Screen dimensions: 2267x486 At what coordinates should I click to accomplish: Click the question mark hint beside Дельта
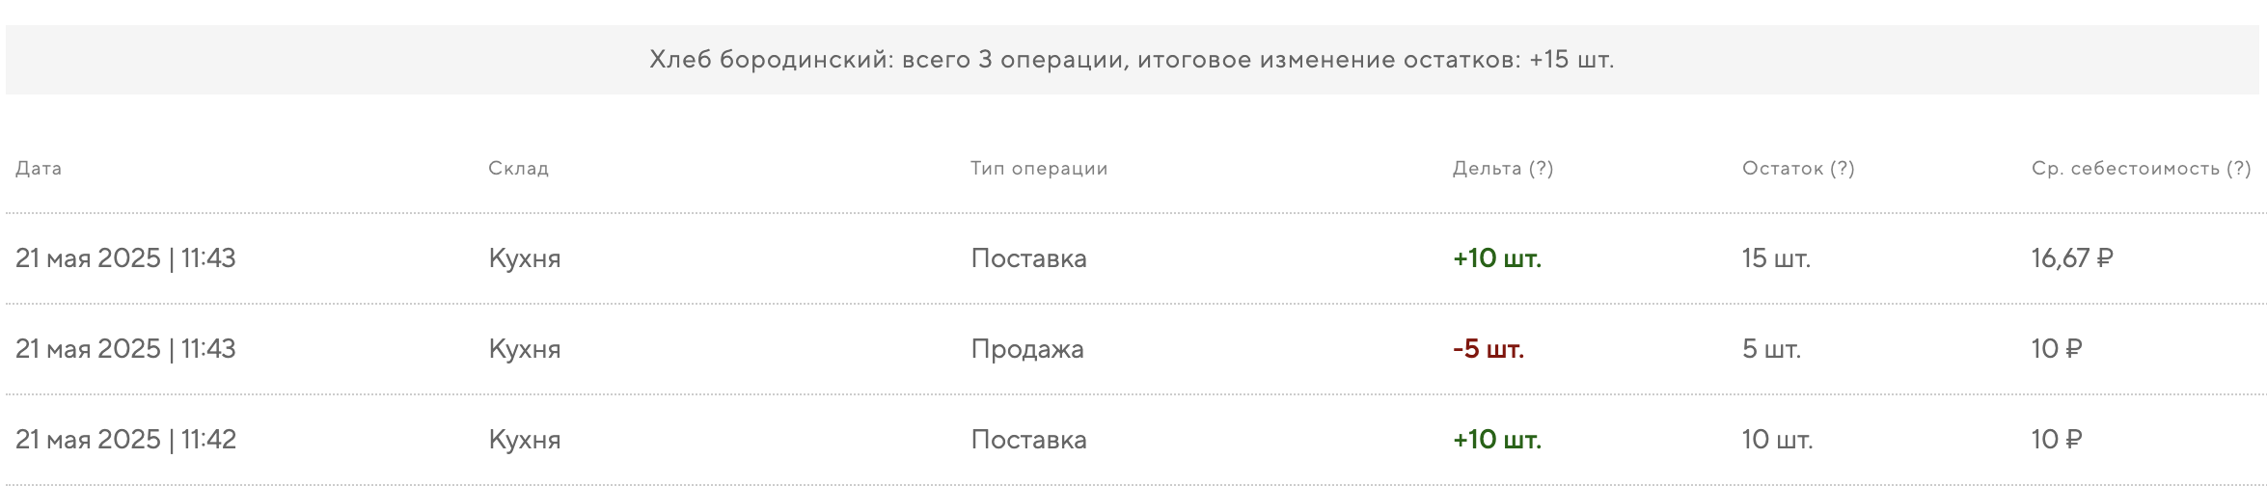tap(1542, 169)
